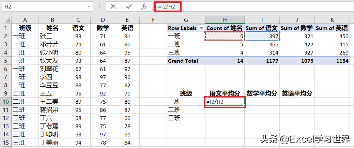Image resolution: width=354 pixels, height=148 pixels.
Task: Select row 1 header
Action: 6,28
